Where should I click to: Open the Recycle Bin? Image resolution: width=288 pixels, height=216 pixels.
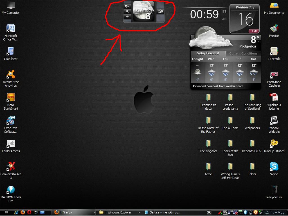(x=274, y=192)
